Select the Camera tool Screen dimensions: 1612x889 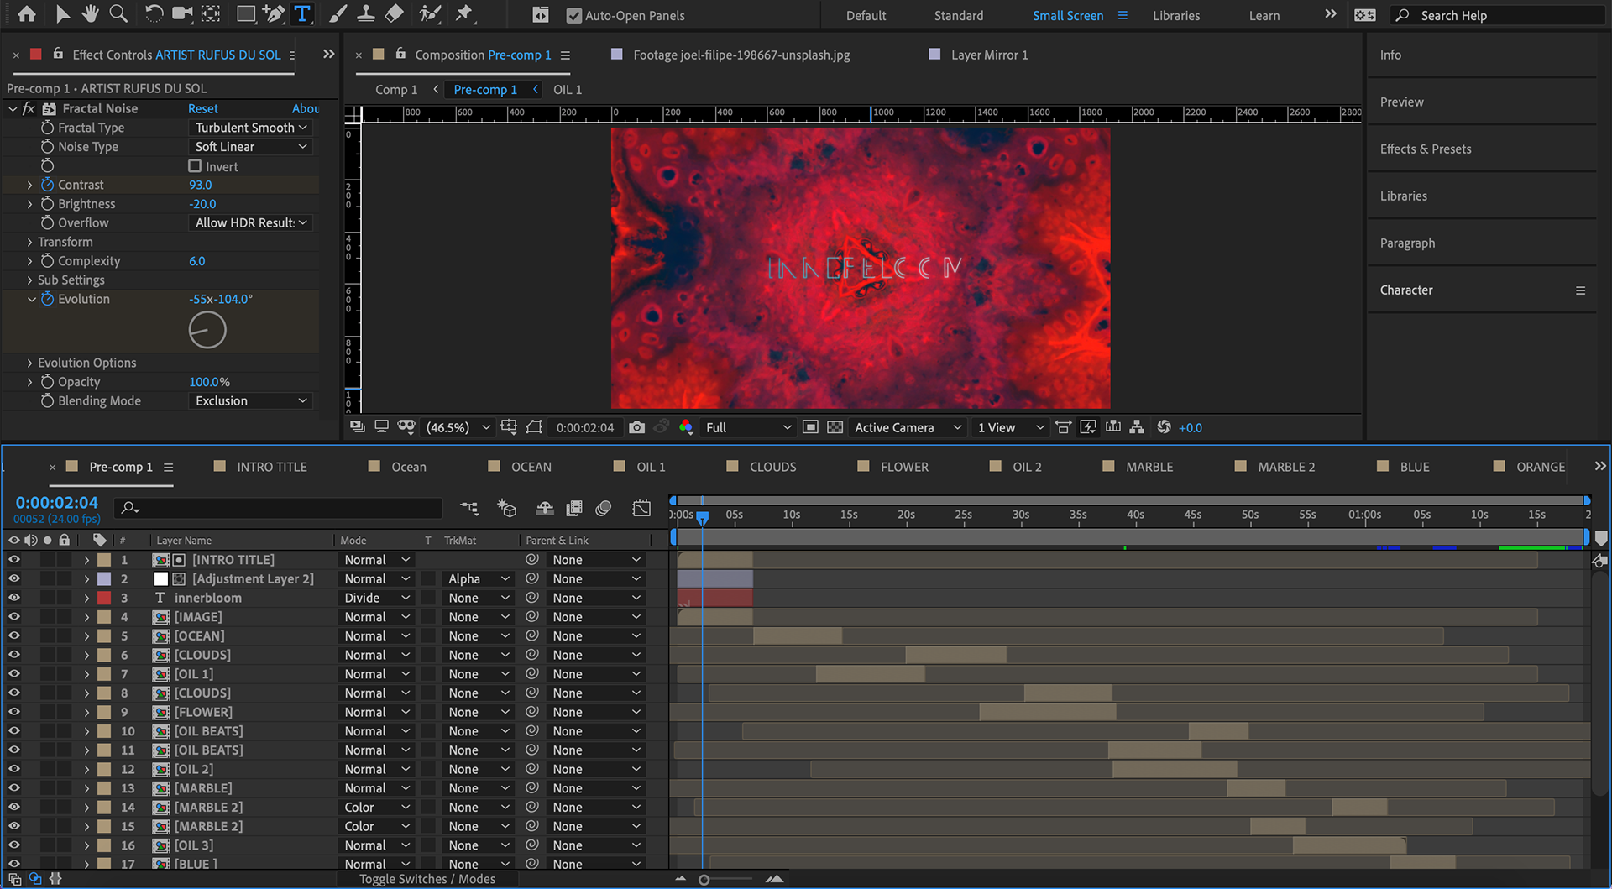(182, 14)
